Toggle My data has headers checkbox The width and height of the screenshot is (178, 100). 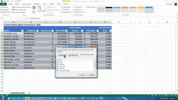pos(81,54)
